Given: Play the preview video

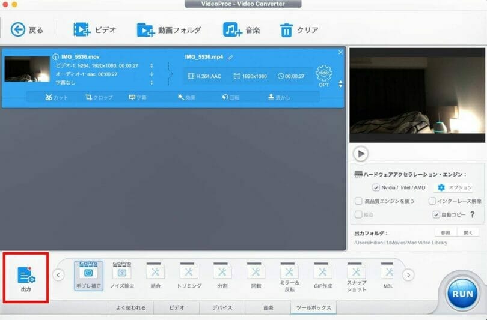Looking at the screenshot, I should [x=361, y=154].
